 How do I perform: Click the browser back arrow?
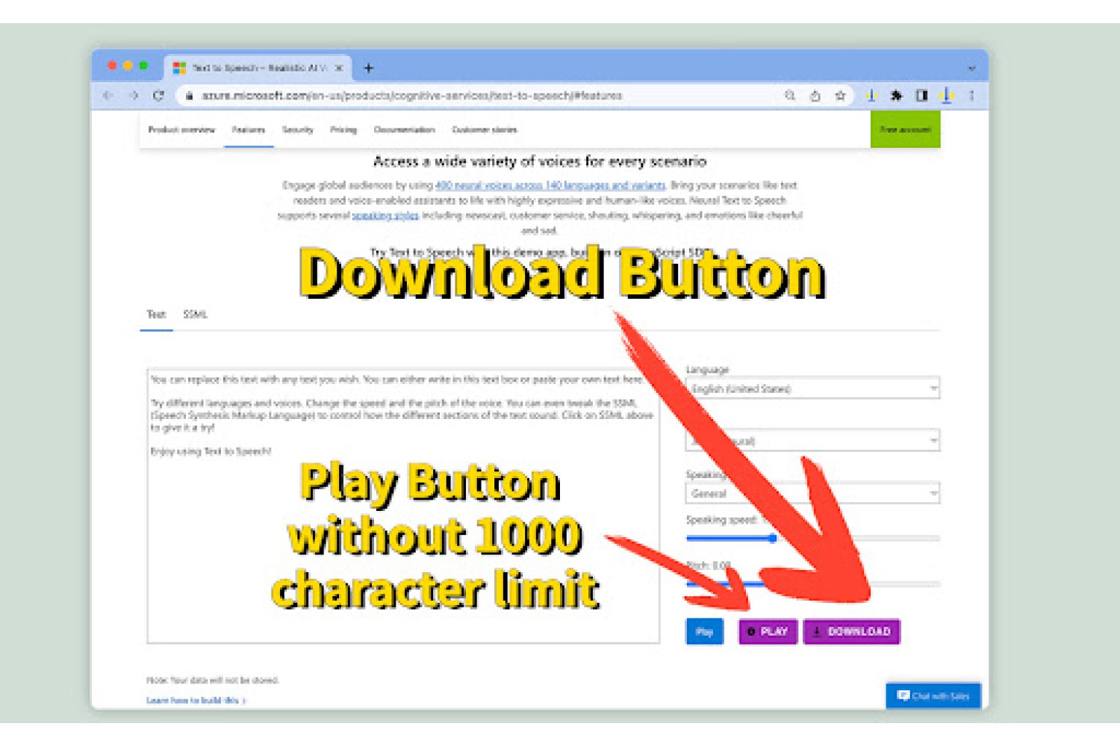click(108, 96)
